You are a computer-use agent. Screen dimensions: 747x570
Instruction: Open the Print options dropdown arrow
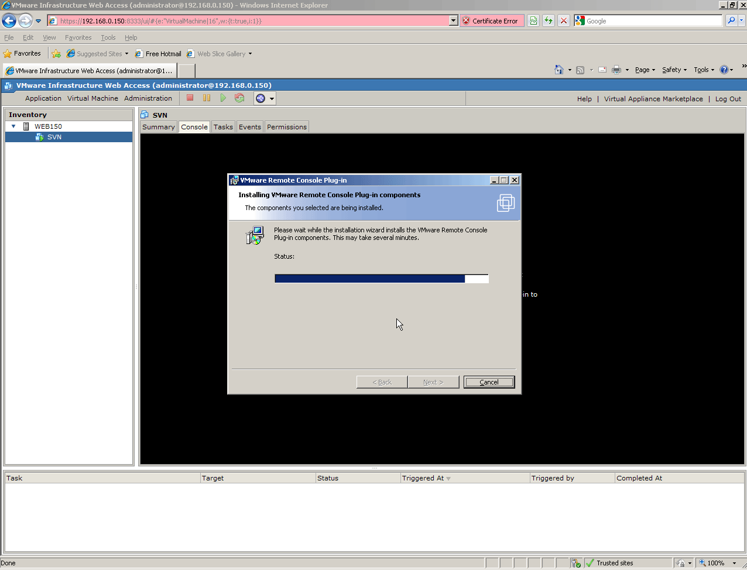(x=627, y=70)
